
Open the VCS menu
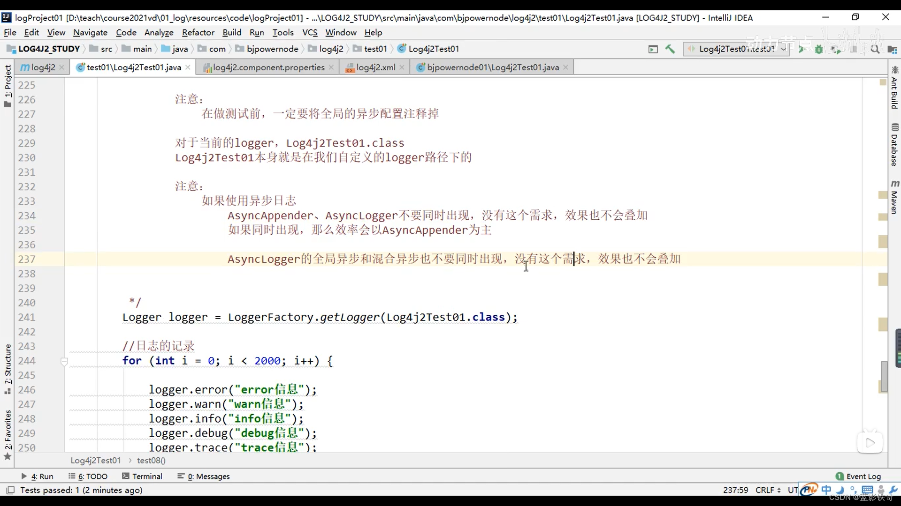[310, 32]
